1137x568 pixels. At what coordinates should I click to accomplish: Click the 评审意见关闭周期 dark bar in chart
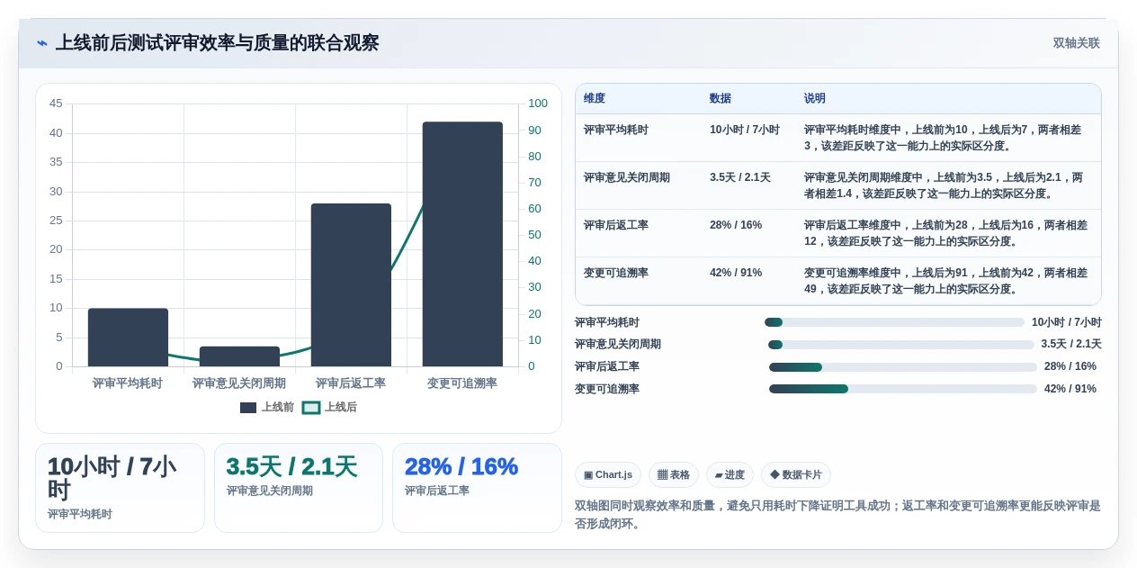(239, 356)
